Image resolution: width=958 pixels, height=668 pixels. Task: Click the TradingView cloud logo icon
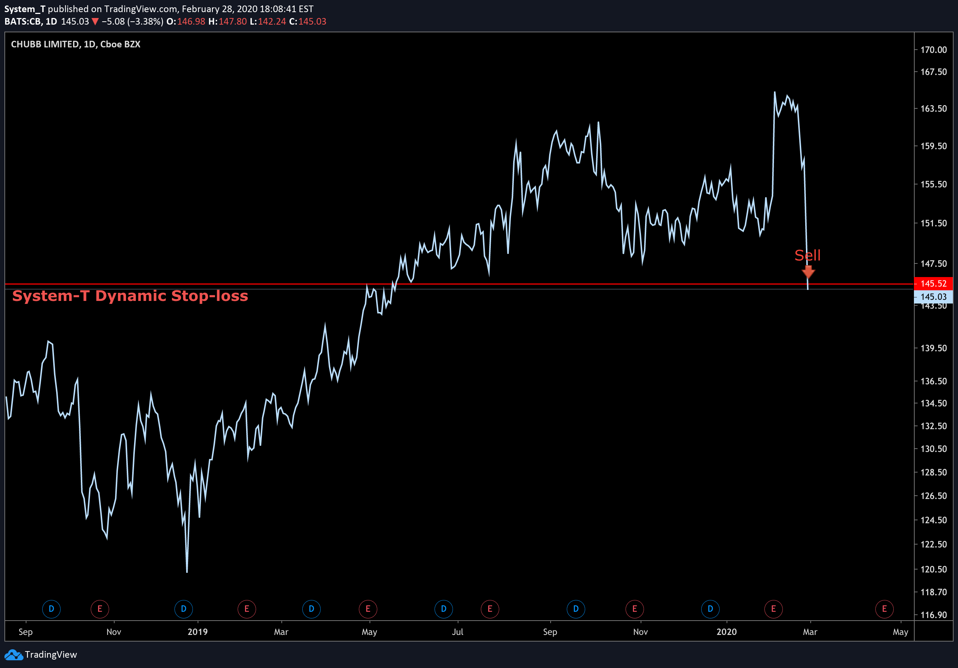13,655
